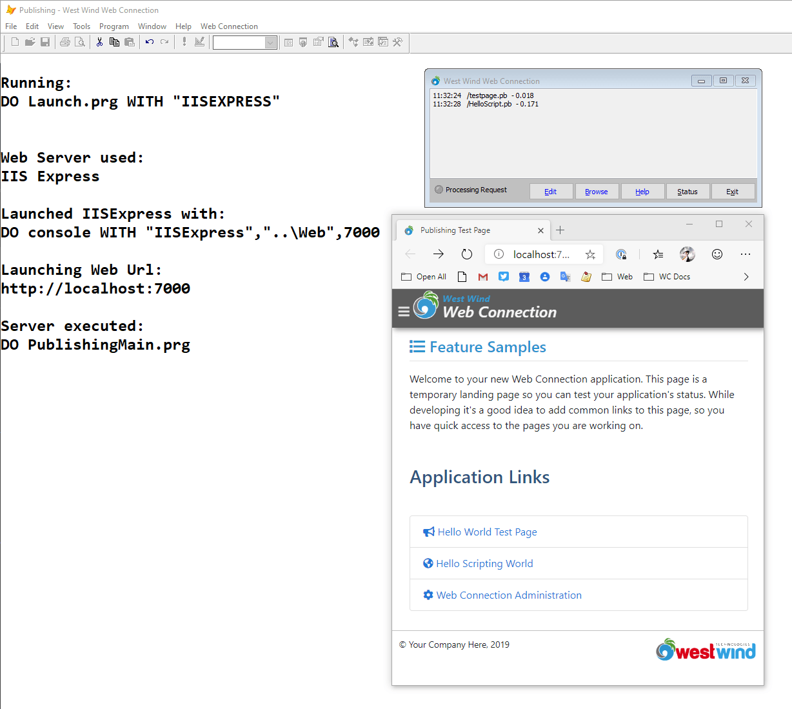This screenshot has width=792, height=709.
Task: Show more bookmarks chevron
Action: coord(746,277)
